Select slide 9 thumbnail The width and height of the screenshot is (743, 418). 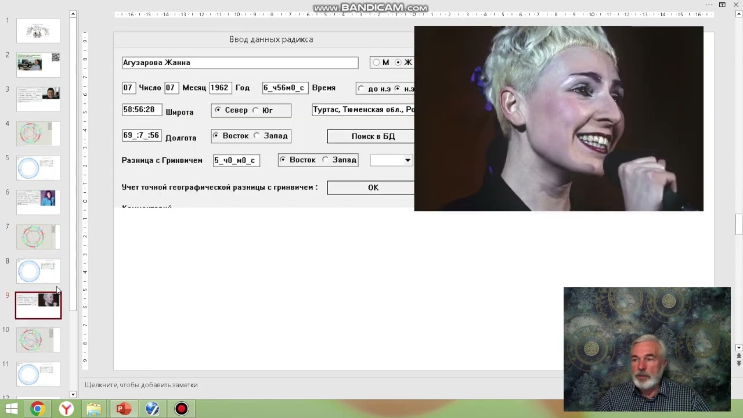(38, 305)
